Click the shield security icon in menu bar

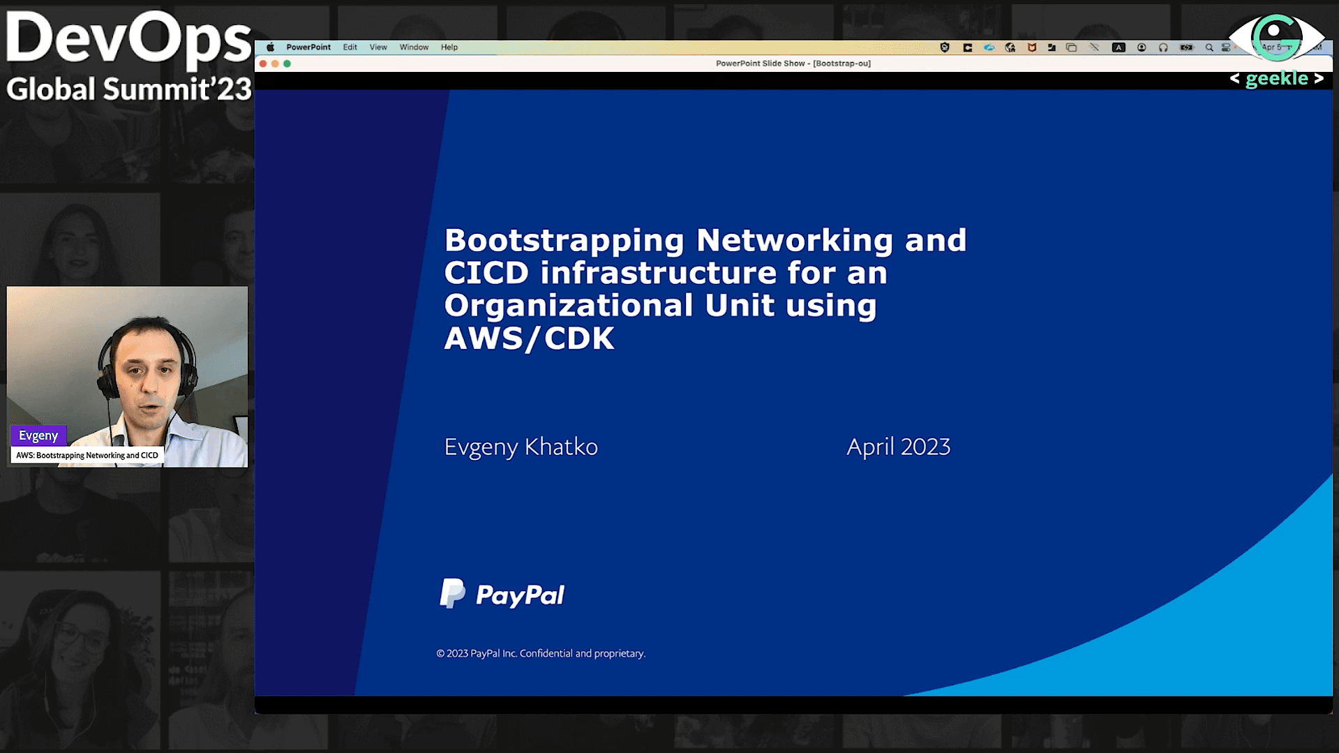click(945, 47)
